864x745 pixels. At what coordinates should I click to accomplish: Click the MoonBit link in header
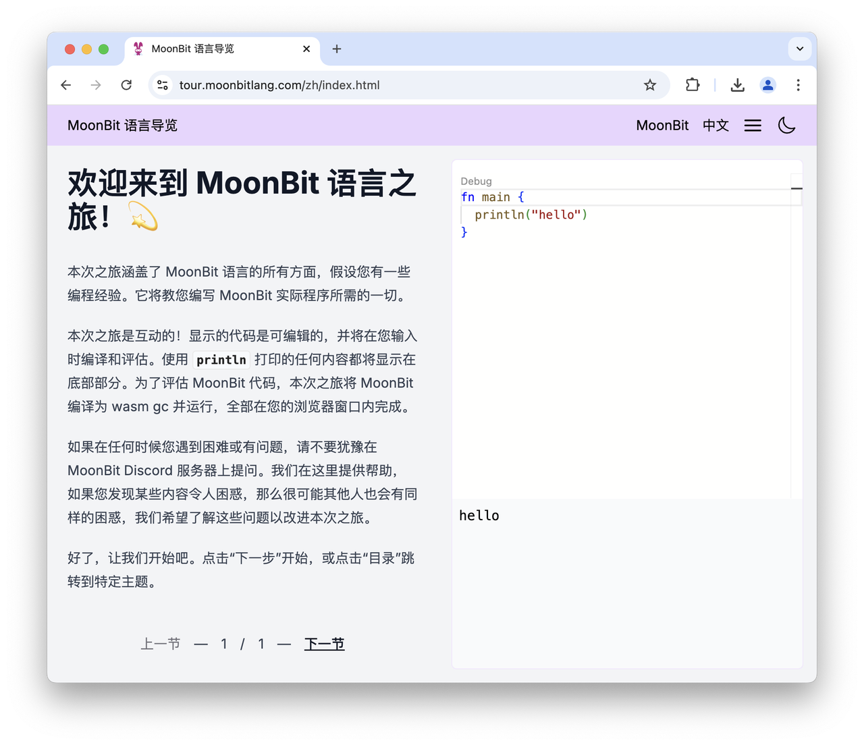pyautogui.click(x=662, y=126)
